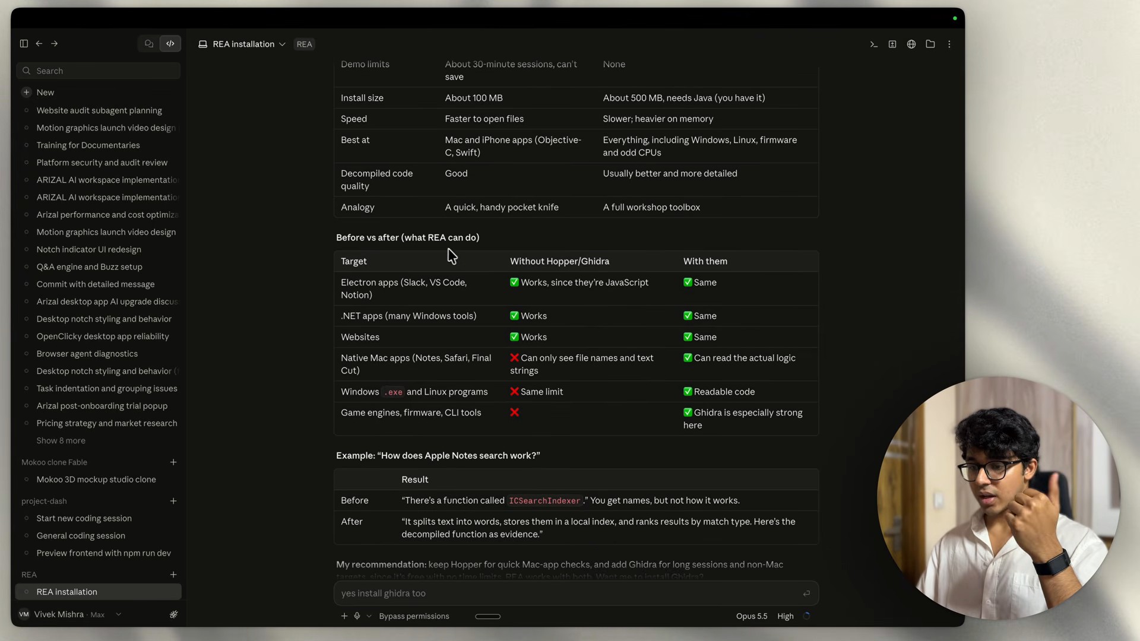Click the REA project tag
Image resolution: width=1140 pixels, height=641 pixels.
coord(305,44)
